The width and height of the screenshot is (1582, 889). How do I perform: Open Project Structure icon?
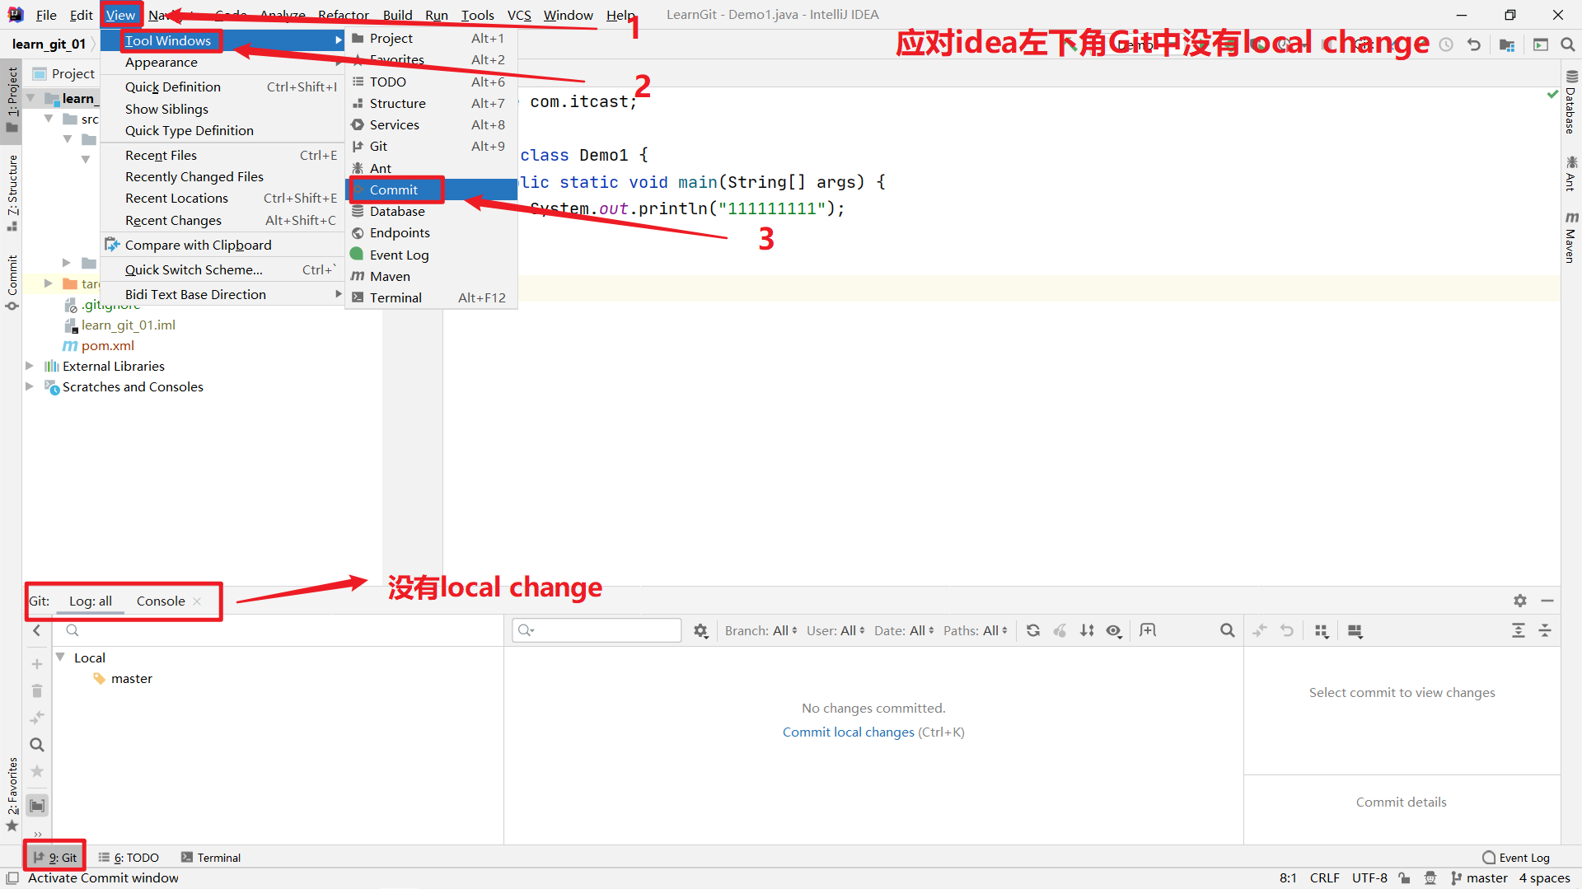click(x=1507, y=44)
